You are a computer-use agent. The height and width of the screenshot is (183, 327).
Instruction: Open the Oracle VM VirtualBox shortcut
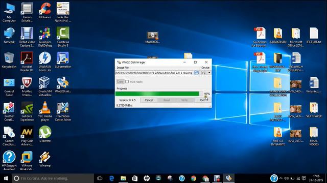(x=45, y=86)
